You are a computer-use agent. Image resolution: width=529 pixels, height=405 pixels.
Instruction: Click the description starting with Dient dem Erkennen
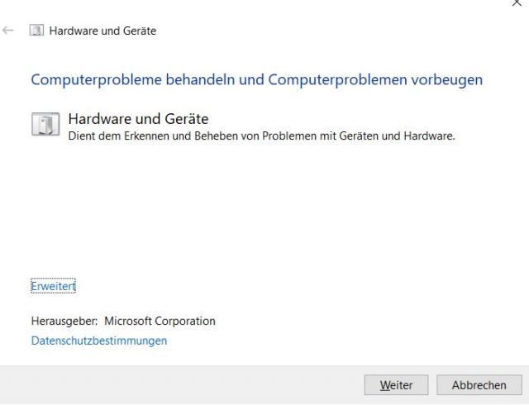261,136
